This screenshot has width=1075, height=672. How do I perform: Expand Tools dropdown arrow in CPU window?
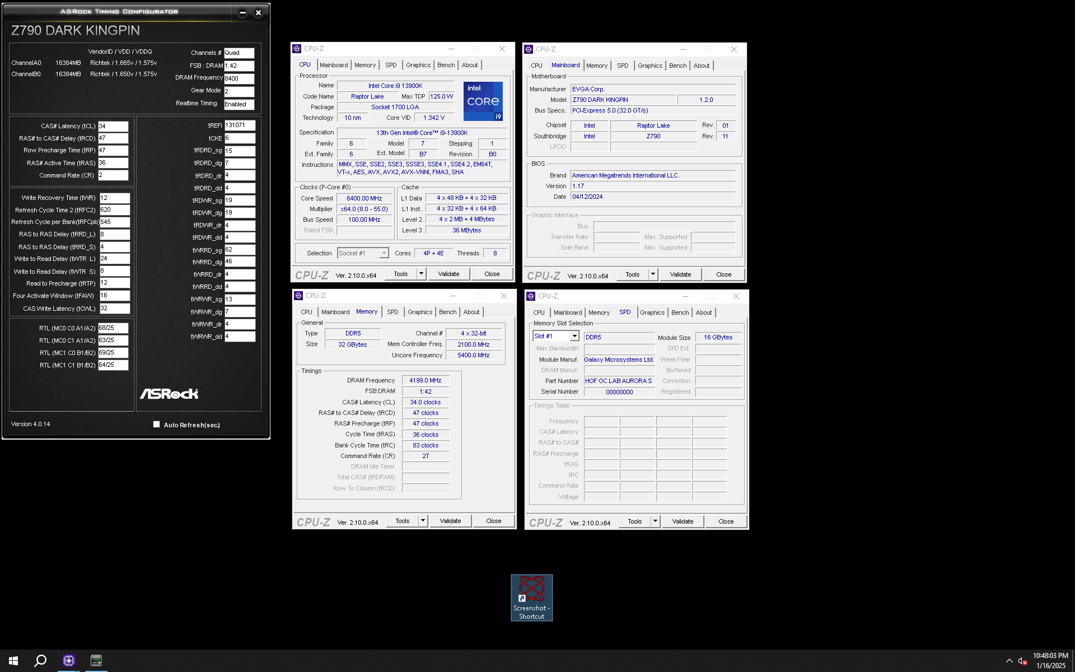421,274
